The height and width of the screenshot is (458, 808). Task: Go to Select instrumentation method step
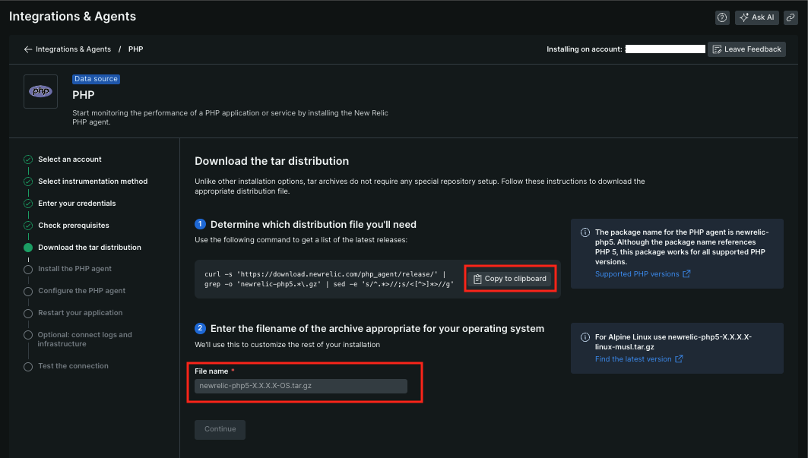[93, 182]
